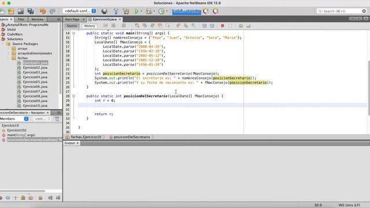Click the fechas.Ejercicio10 breadcrumb
This screenshot has width=370, height=208.
(86, 137)
